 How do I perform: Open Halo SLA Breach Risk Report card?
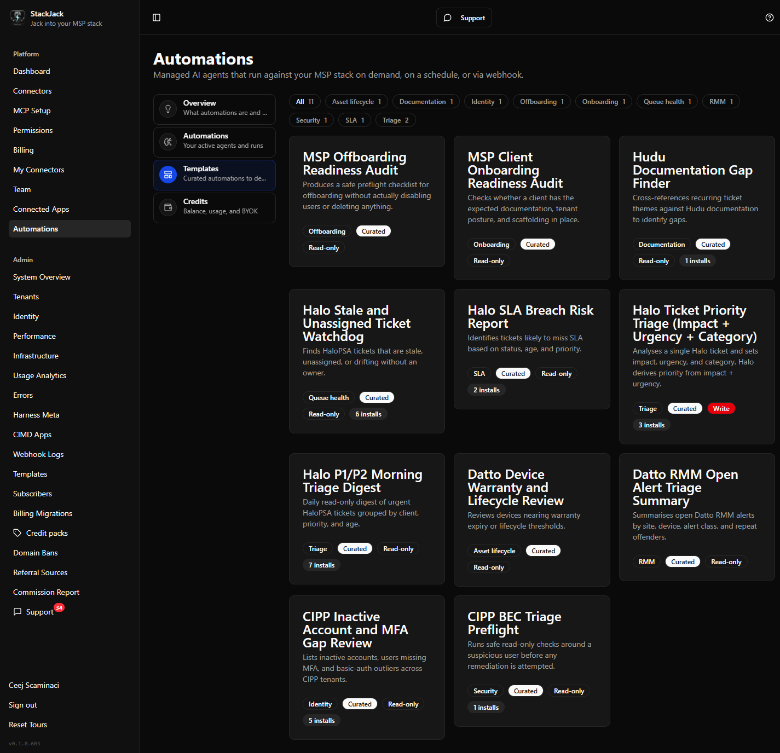pos(531,349)
